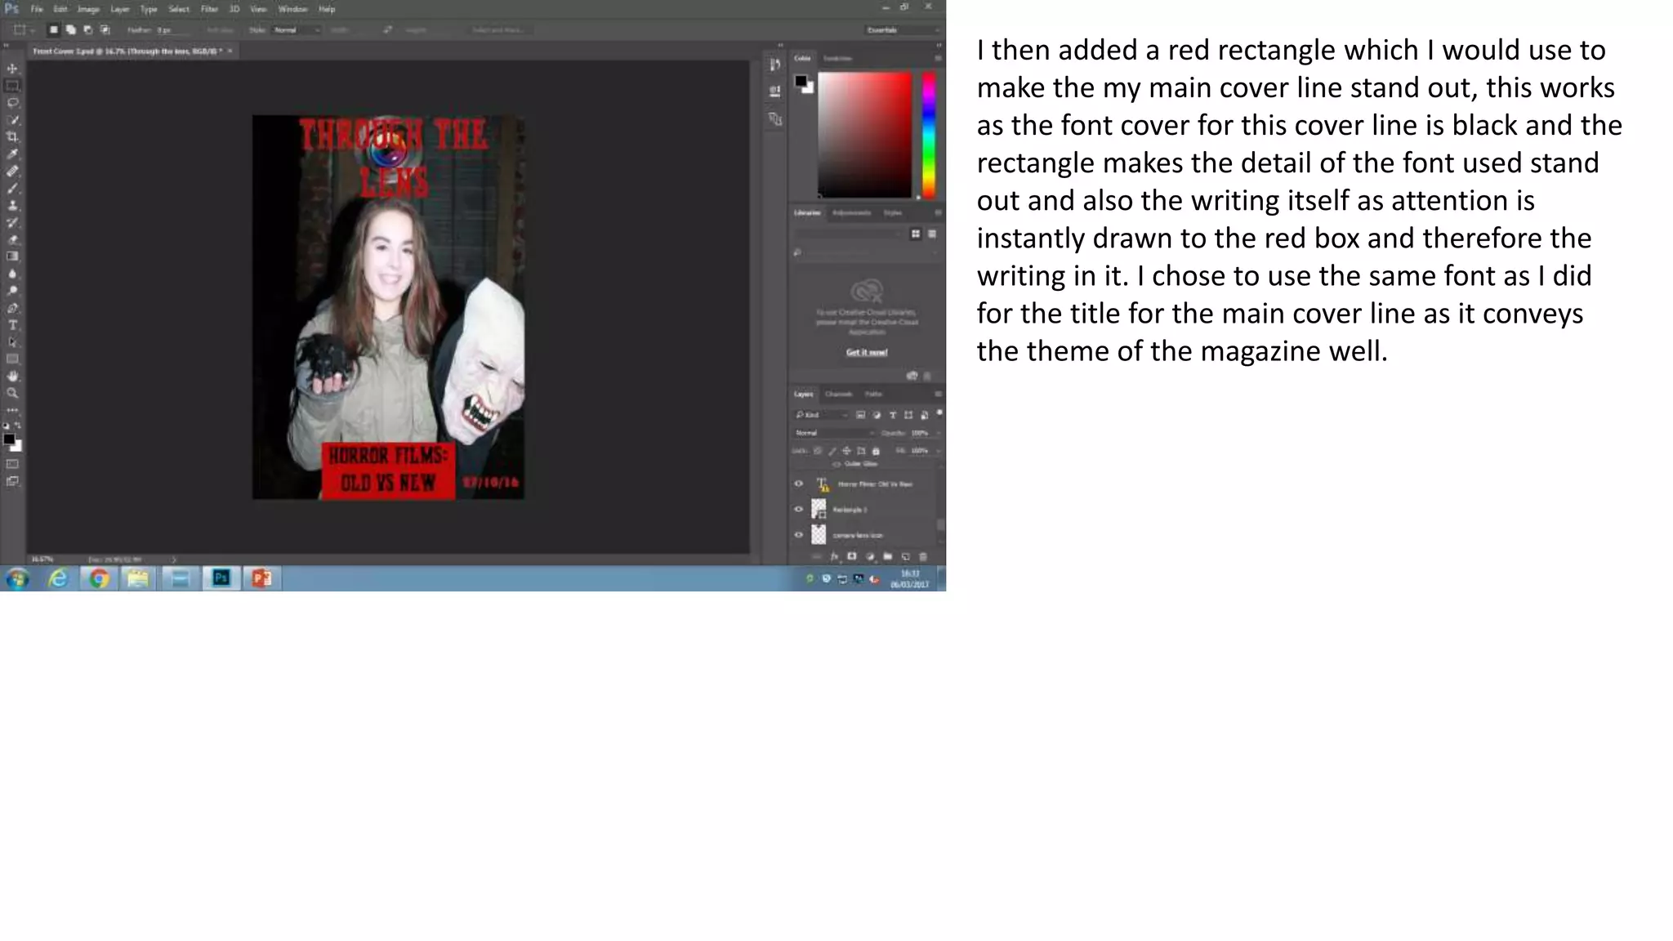
Task: Switch to the Adjustments tab
Action: coord(851,212)
